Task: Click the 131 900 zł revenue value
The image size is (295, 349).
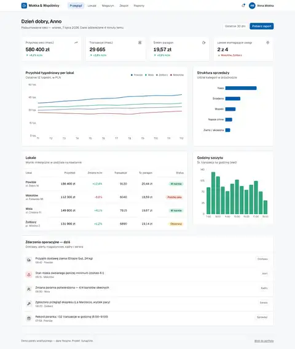Action: pyautogui.click(x=68, y=224)
